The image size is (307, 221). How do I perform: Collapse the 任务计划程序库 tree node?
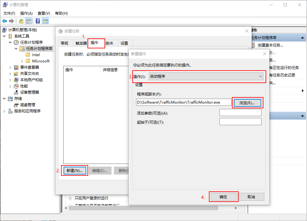tap(16, 48)
